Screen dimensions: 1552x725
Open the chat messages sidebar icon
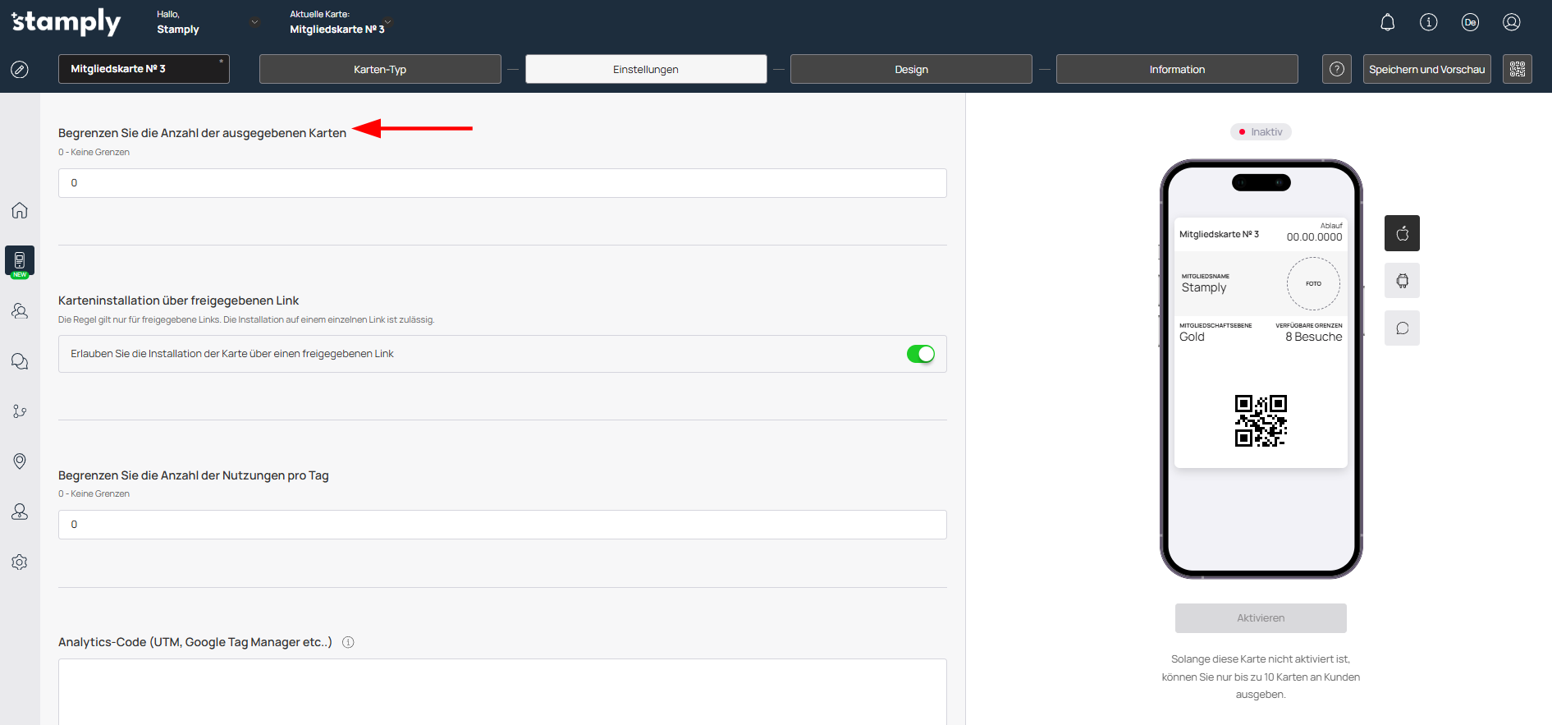click(20, 361)
